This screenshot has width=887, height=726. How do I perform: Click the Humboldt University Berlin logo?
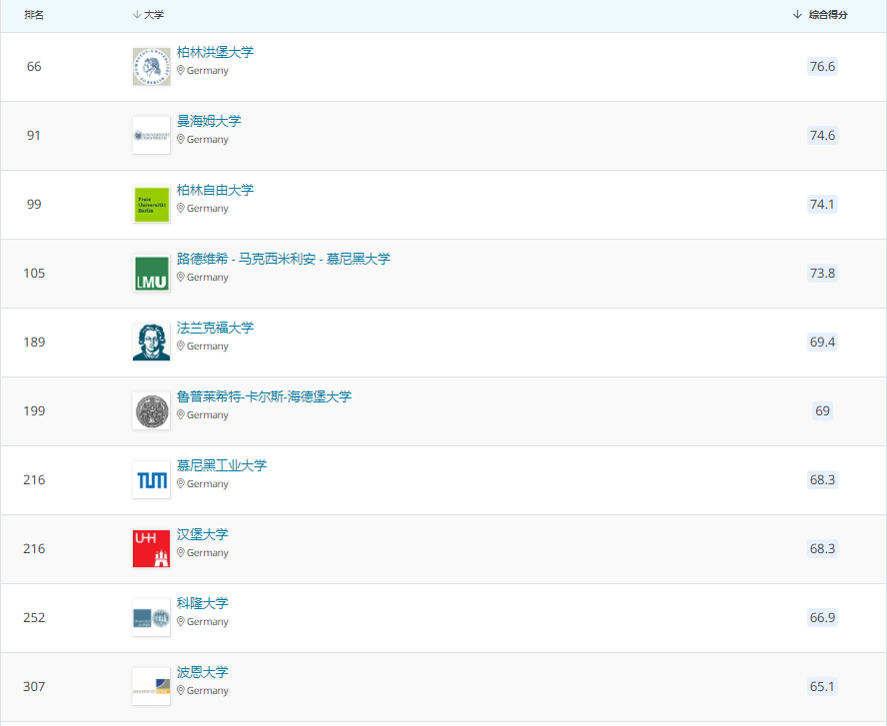click(x=151, y=67)
